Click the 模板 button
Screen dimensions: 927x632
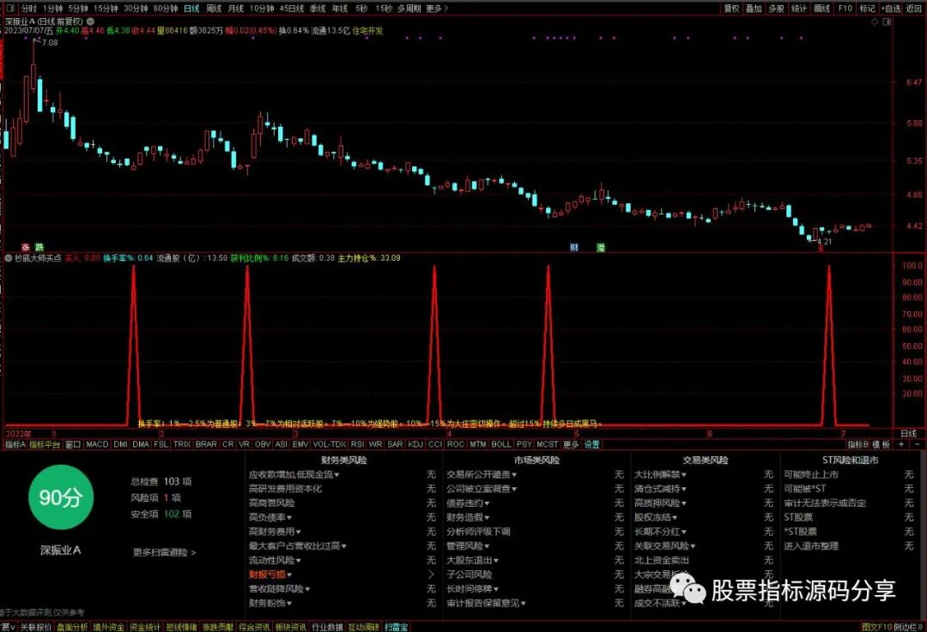pos(881,444)
